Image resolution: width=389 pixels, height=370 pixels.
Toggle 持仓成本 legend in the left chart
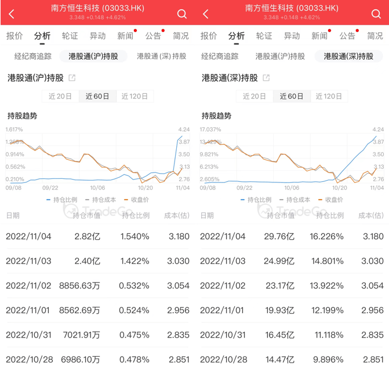pyautogui.click(x=101, y=200)
